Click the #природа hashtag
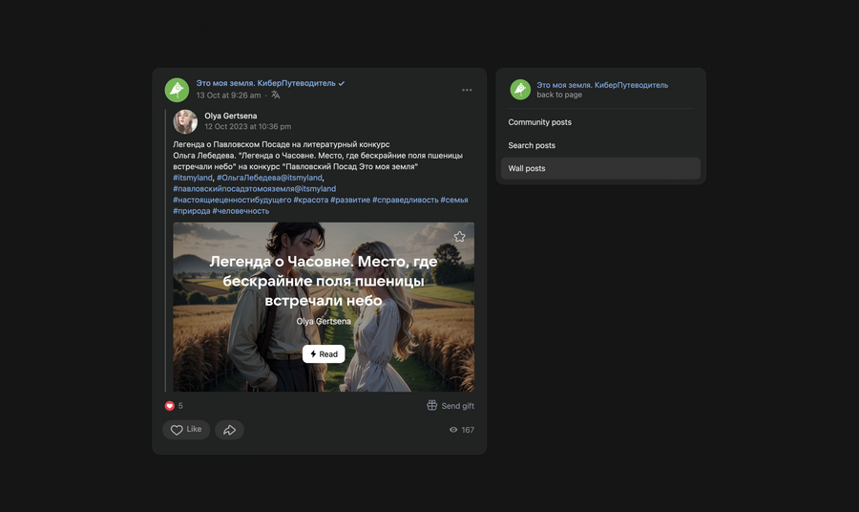 coord(191,210)
